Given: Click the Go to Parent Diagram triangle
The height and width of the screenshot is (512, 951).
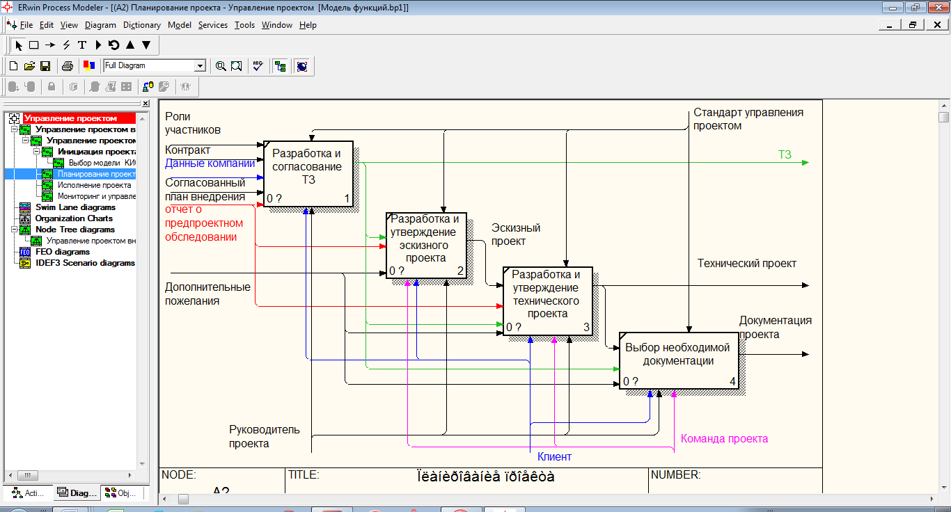Looking at the screenshot, I should [130, 45].
